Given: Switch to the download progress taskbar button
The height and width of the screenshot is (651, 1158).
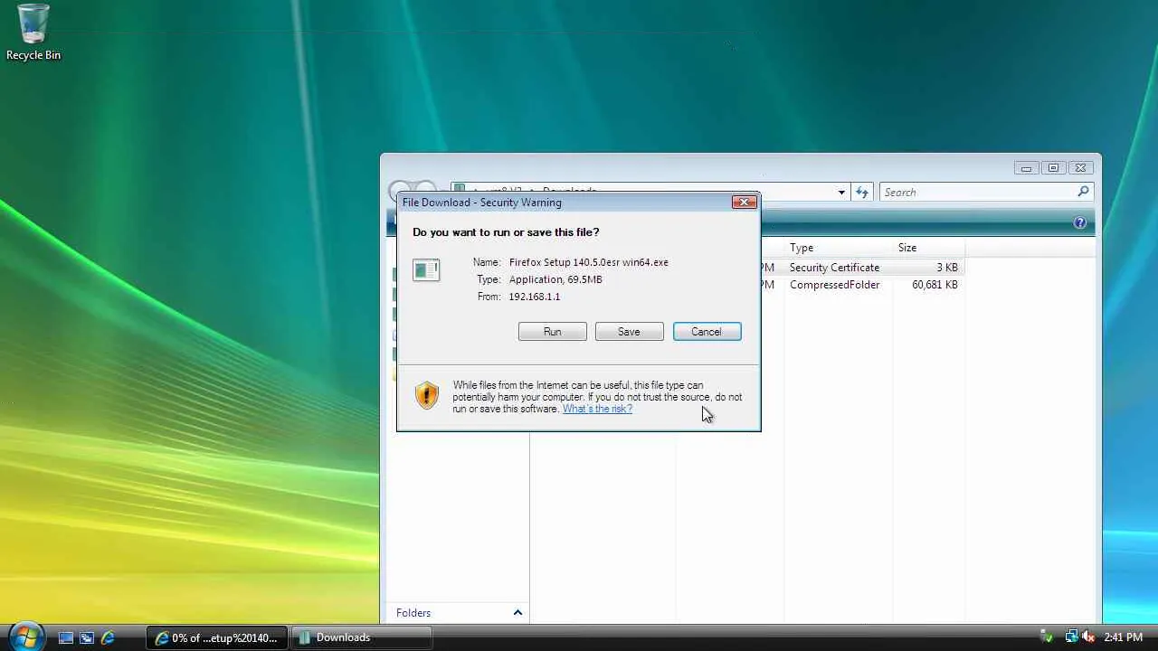Looking at the screenshot, I should coord(217,637).
